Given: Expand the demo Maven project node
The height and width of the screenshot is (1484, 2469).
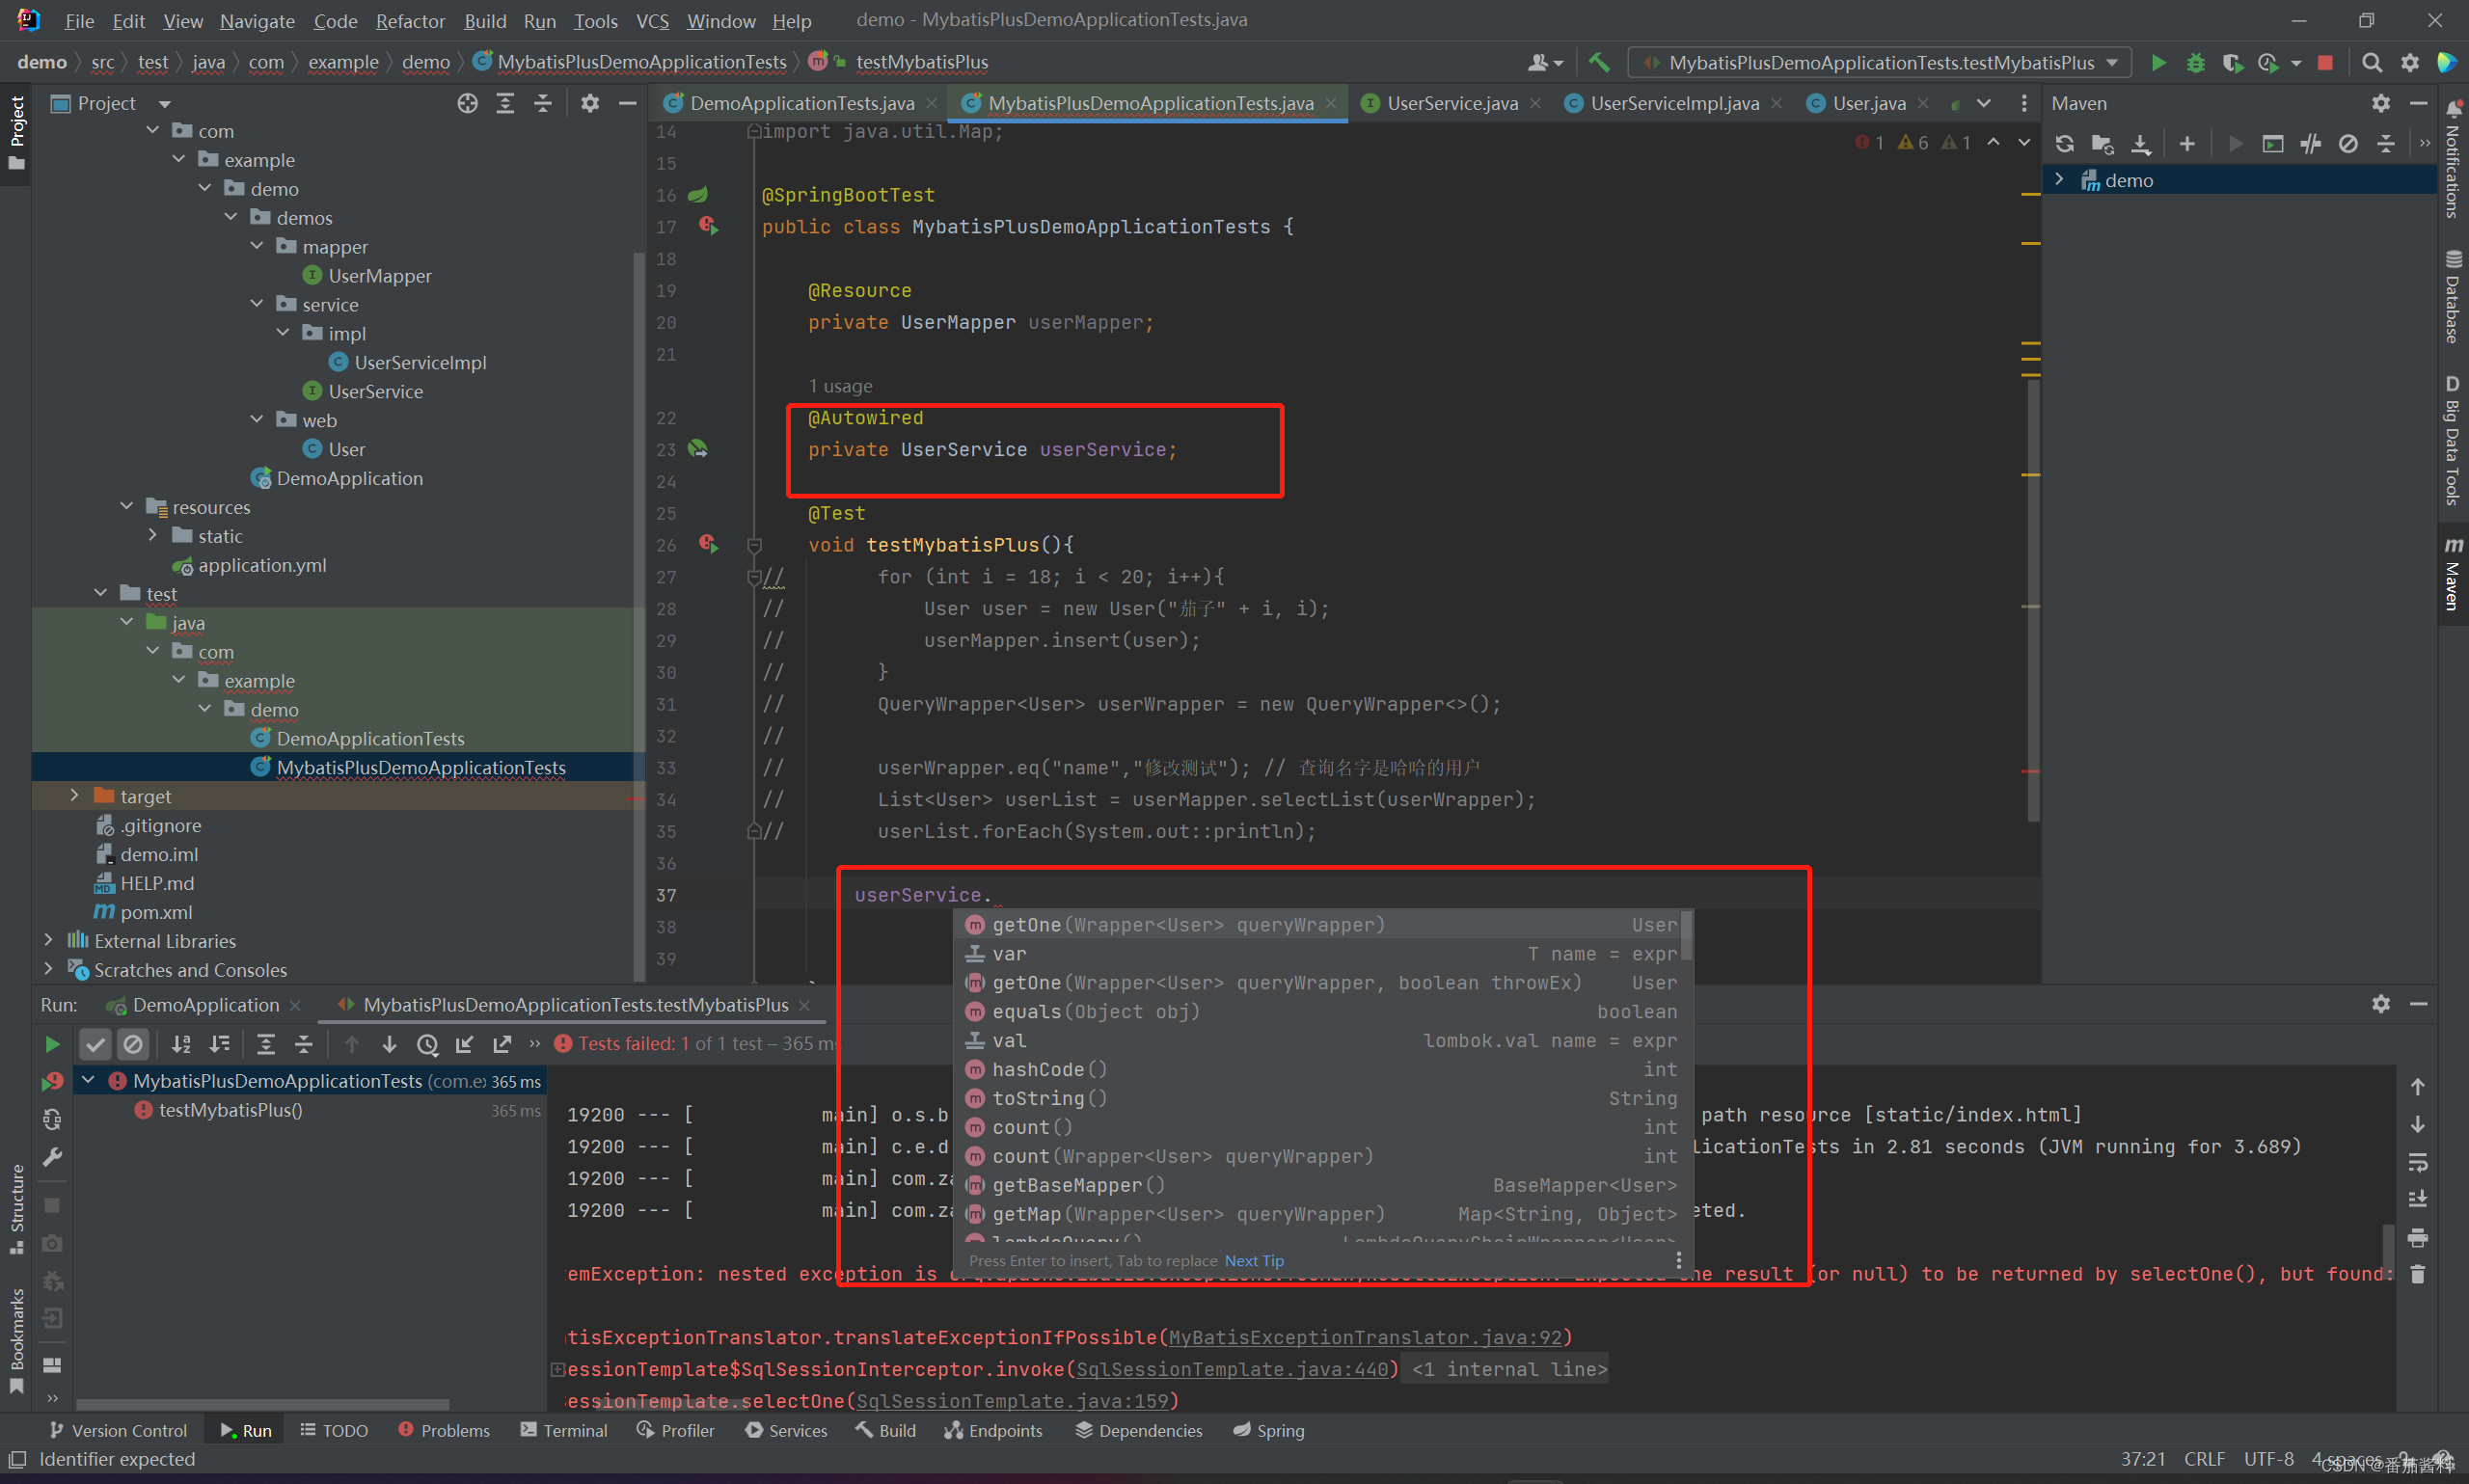Looking at the screenshot, I should (x=2060, y=180).
